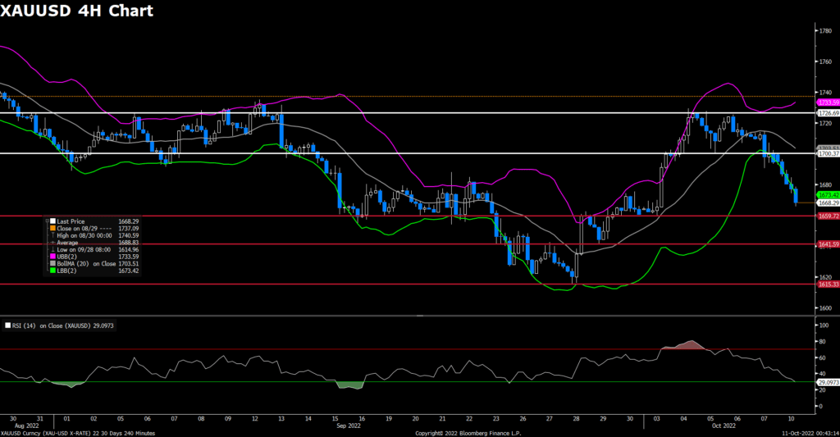The height and width of the screenshot is (437, 840).
Task: Click the Average line marker icon
Action: 52,243
